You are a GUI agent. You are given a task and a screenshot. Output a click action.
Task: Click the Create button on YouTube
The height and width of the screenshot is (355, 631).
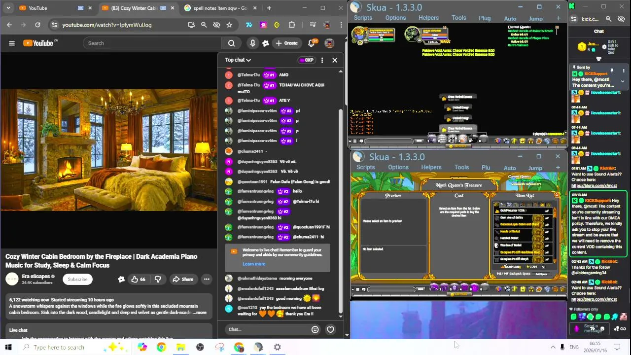[x=286, y=43]
